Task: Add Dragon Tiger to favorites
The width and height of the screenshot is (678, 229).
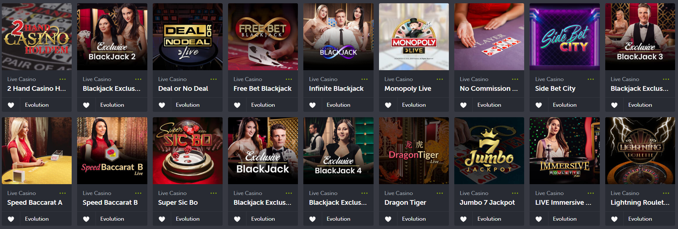Action: pyautogui.click(x=388, y=219)
